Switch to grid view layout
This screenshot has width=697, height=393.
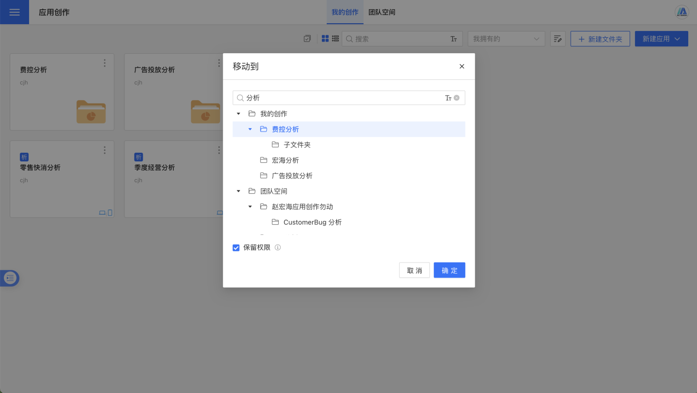pos(325,39)
